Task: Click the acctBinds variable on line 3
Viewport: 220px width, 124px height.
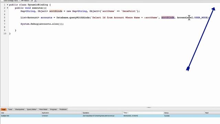Action: (x=56, y=11)
